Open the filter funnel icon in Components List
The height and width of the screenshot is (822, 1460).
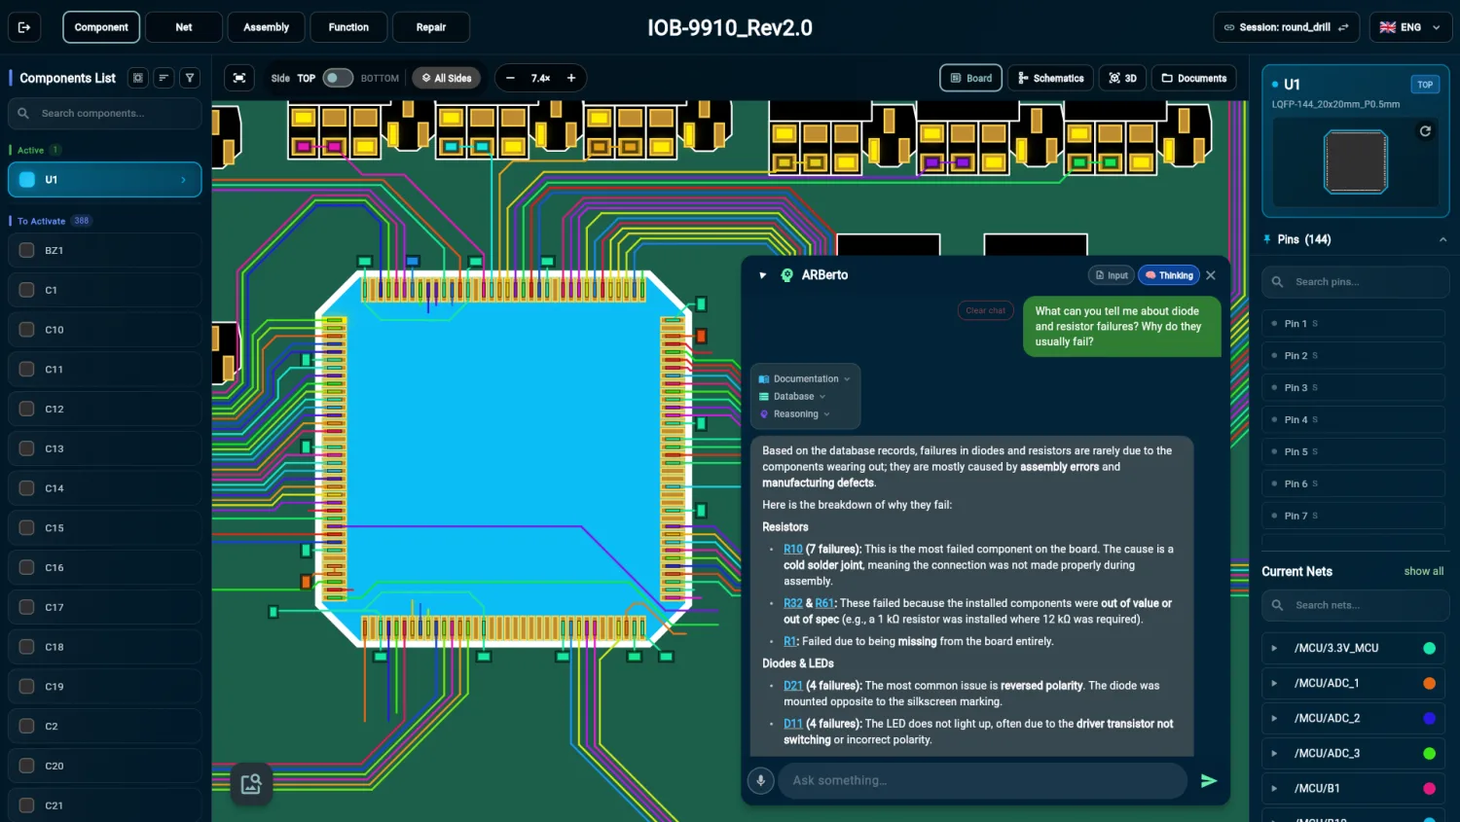click(x=190, y=78)
